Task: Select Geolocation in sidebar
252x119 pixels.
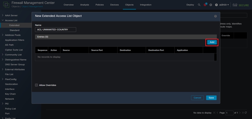Action: [x=11, y=84]
